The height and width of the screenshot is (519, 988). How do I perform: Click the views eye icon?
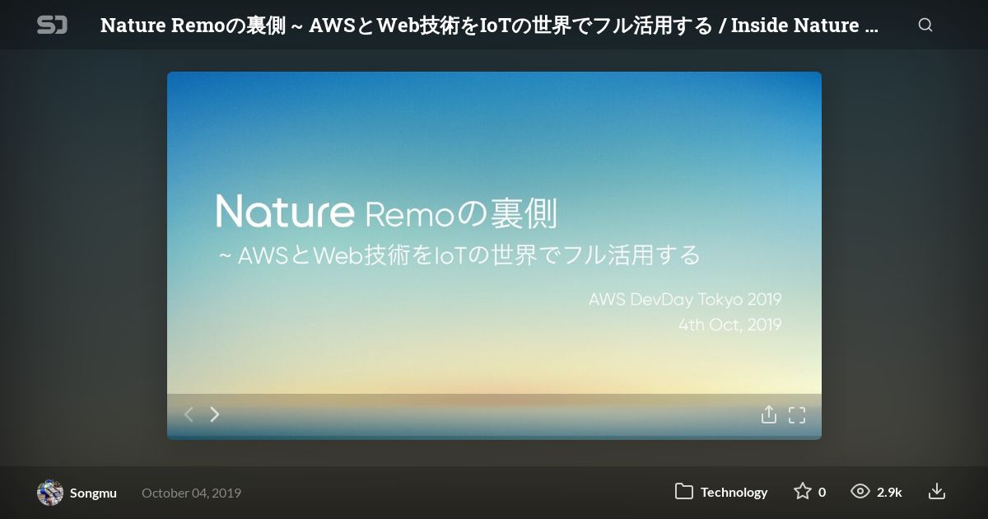coord(860,492)
